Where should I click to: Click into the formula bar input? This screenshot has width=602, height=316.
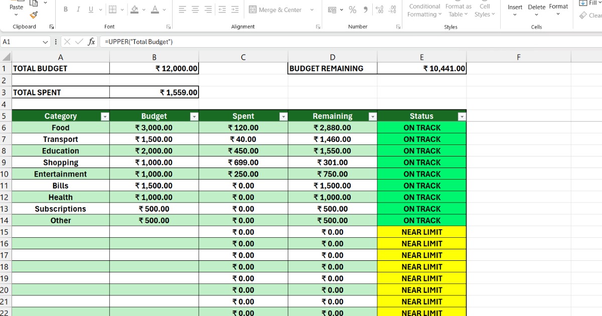[351, 42]
